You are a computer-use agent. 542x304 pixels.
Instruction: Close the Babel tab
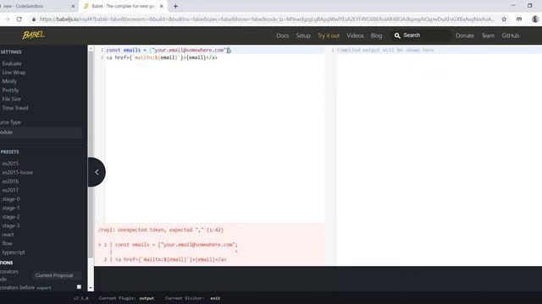(162, 6)
